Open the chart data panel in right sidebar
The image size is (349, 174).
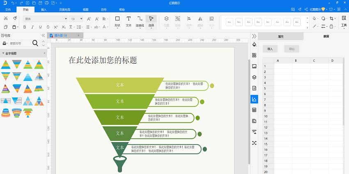tap(254, 99)
